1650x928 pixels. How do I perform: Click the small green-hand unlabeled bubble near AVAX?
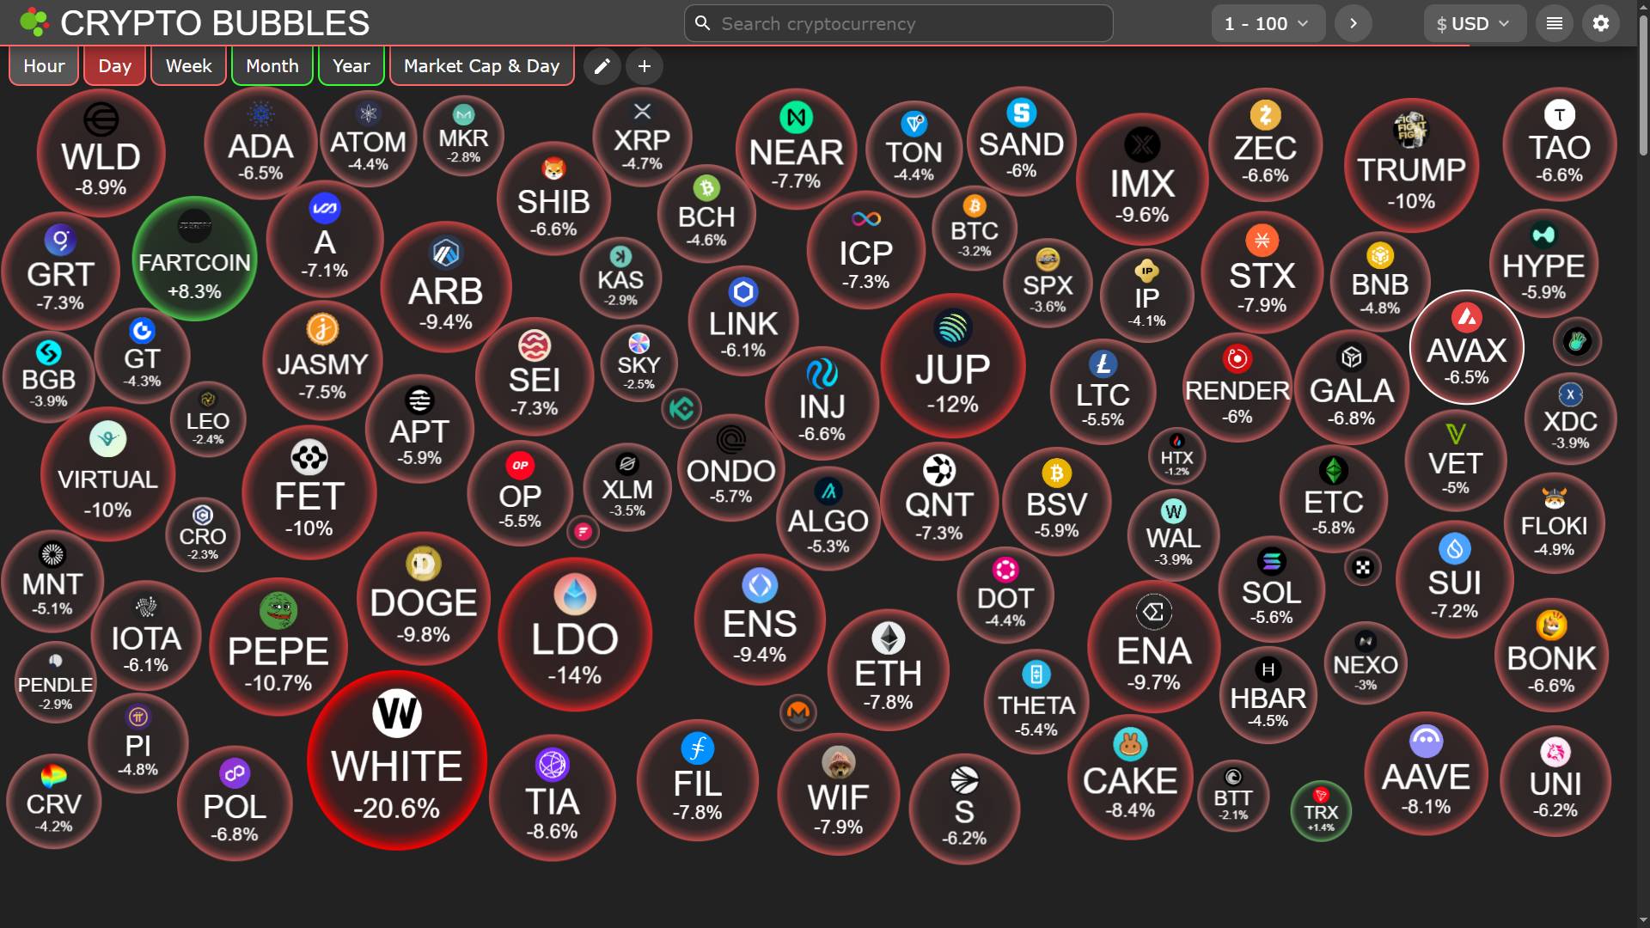1578,342
